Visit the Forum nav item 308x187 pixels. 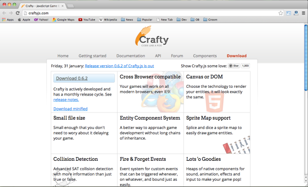coord(177,56)
